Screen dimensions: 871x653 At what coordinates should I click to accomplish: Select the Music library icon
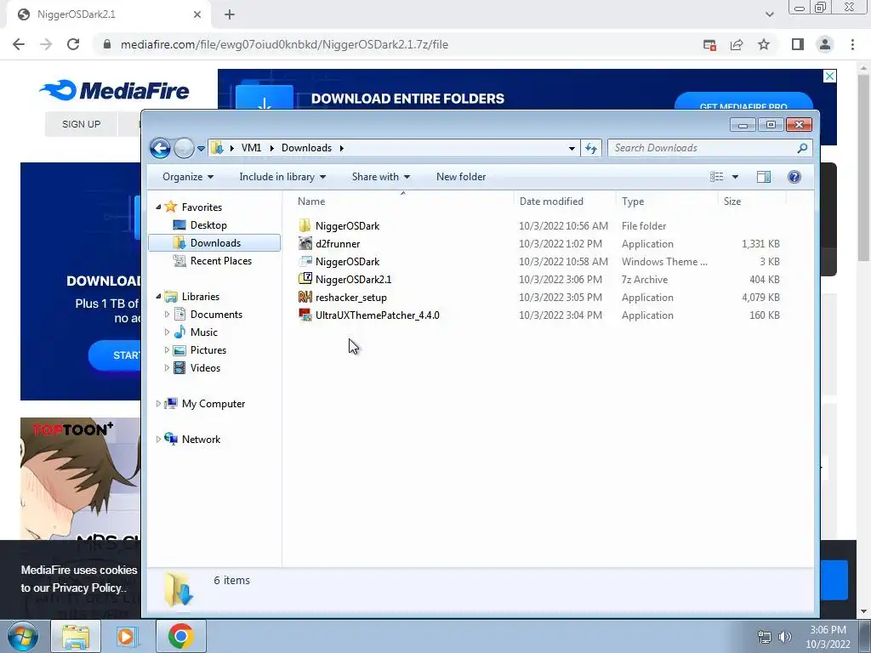179,332
